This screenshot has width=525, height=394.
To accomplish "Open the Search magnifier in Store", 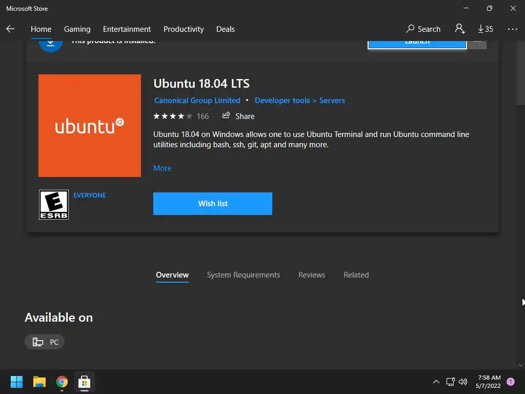I will (423, 29).
